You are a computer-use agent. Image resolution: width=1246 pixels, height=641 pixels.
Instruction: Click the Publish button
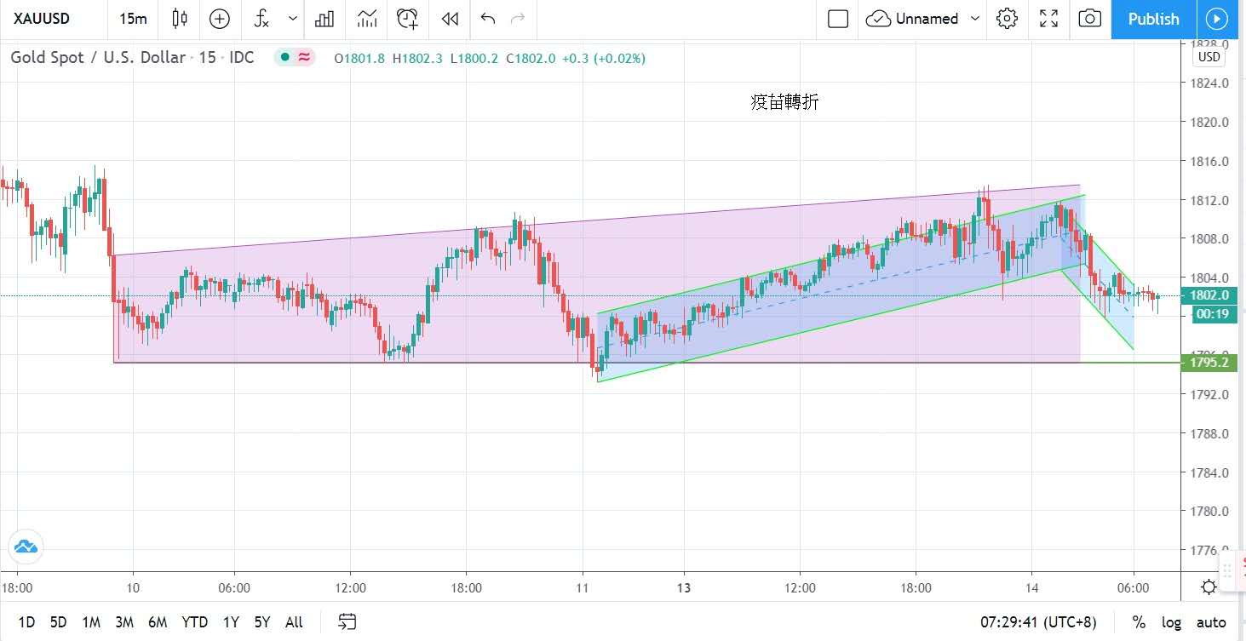(1153, 19)
